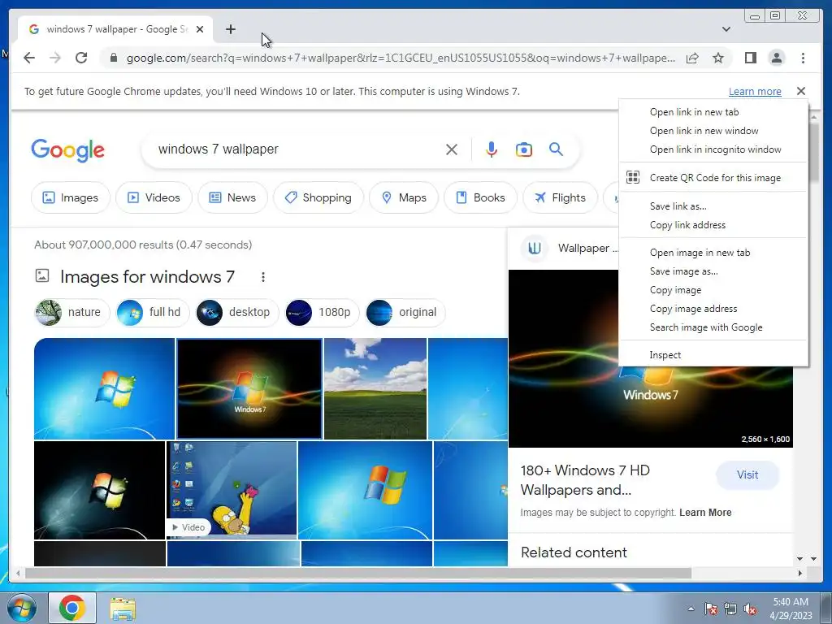This screenshot has width=832, height=624.
Task: Select the nature image chip
Action: pos(72,313)
